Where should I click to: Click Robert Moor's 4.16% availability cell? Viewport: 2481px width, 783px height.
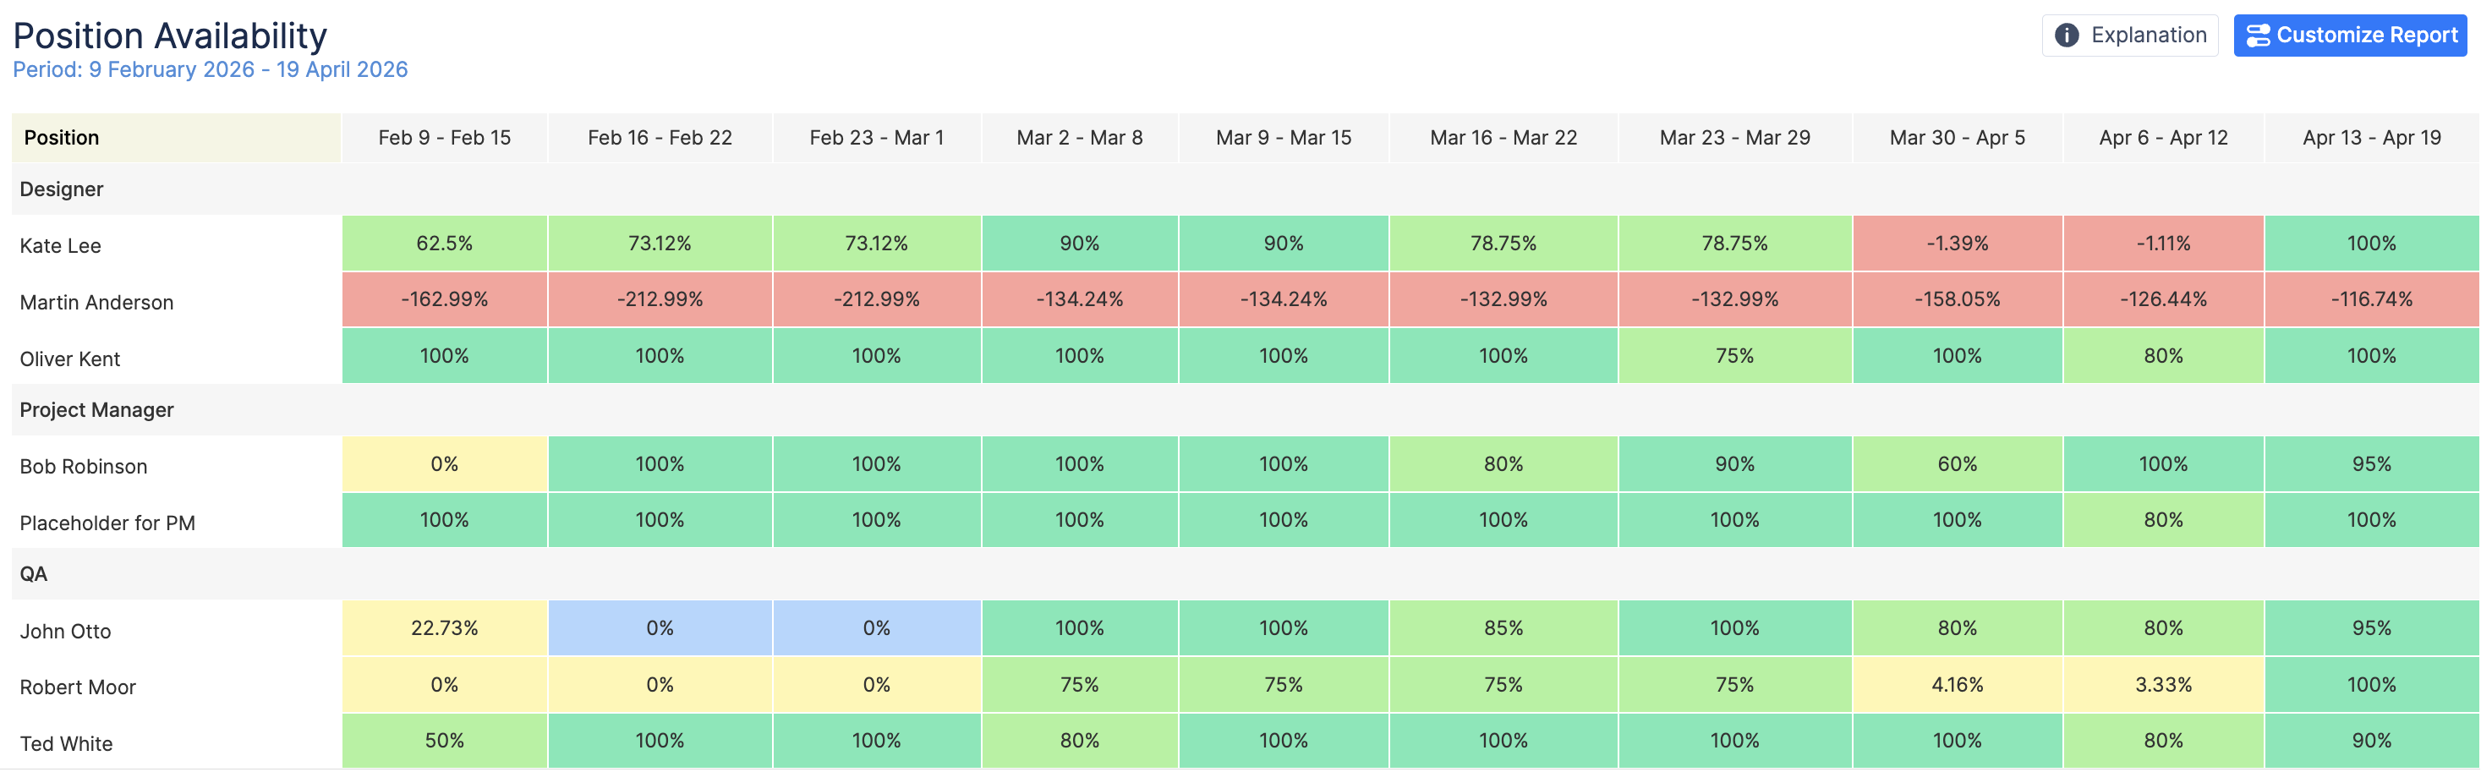[x=1956, y=685]
